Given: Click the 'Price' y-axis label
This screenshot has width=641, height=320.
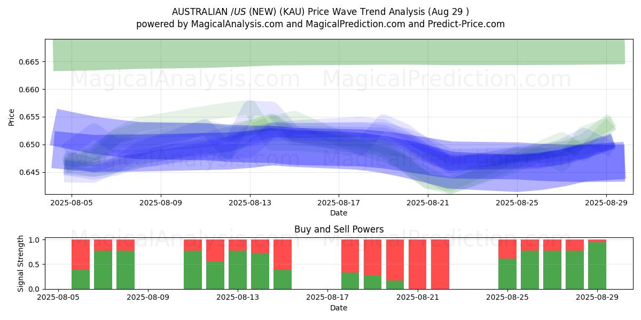Looking at the screenshot, I should click(12, 117).
